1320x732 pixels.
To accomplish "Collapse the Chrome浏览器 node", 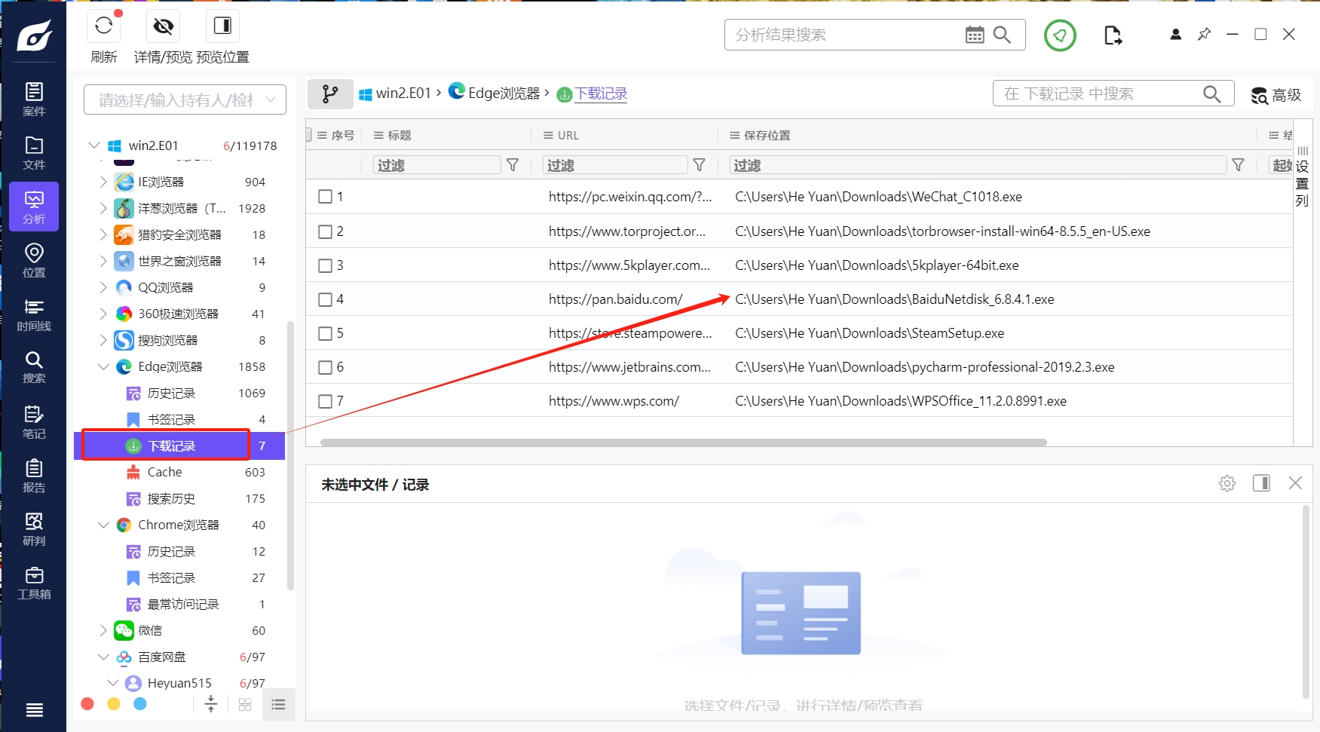I will click(x=103, y=525).
